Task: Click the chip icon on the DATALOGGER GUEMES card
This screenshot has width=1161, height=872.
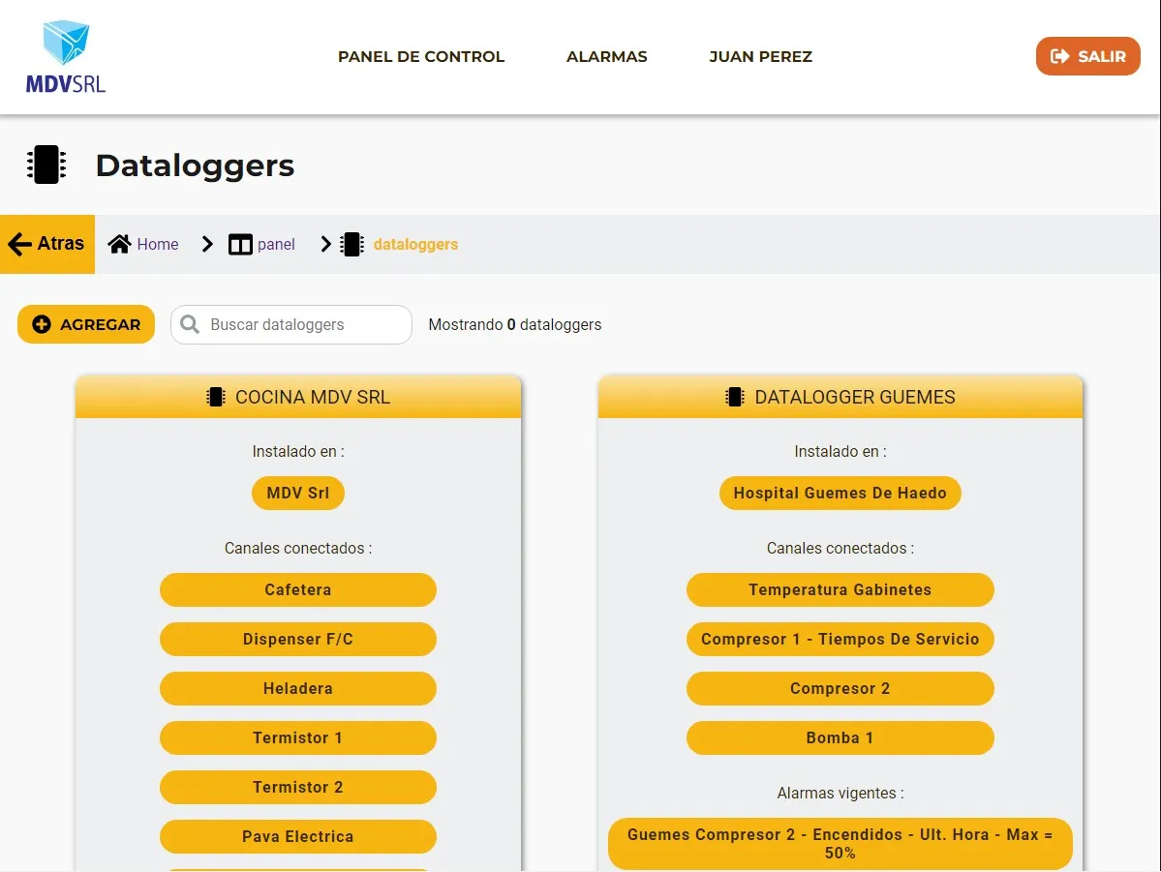Action: (x=734, y=397)
